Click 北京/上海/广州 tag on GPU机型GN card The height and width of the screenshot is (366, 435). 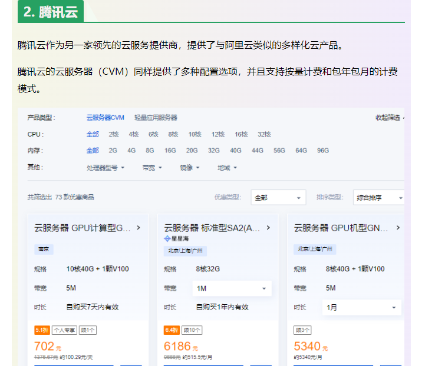pyautogui.click(x=315, y=249)
